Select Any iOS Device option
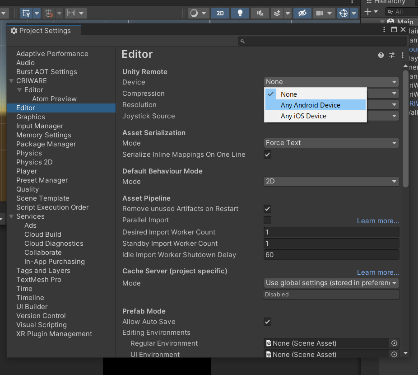 click(316, 116)
